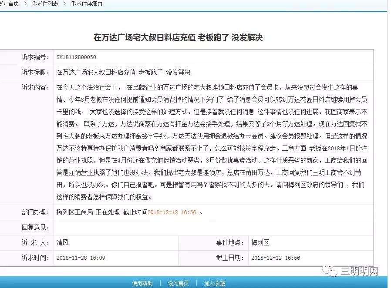Viewport: 391px width, 288px height.
Task: Click the complaint paragraph starting 在今天这个法治社会下
Action: pyautogui.click(x=212, y=142)
